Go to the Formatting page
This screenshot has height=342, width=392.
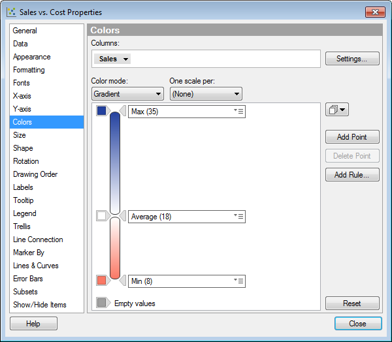47,70
